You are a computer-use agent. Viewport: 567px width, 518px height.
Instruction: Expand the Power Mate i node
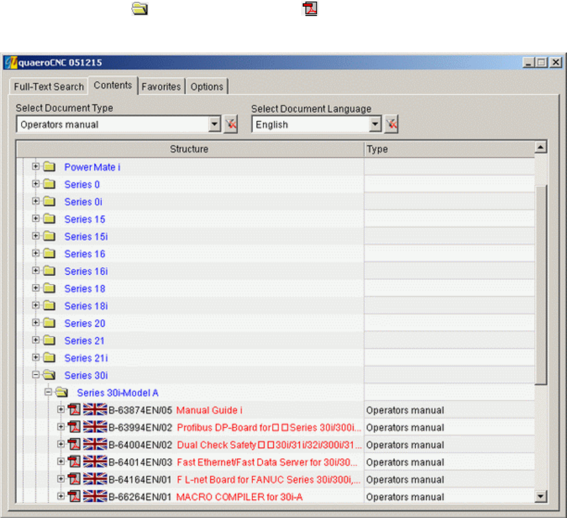click(35, 167)
